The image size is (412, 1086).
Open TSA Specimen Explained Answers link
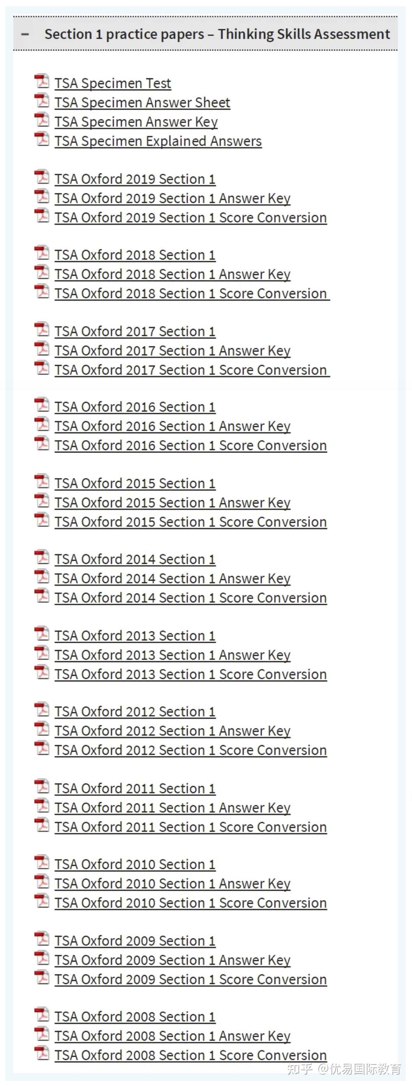pyautogui.click(x=158, y=141)
